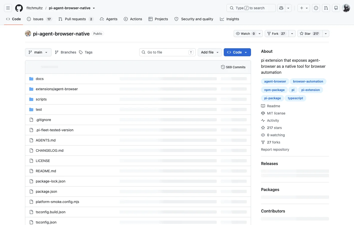The image size is (354, 225).
Task: Open the notifications inbox icon
Action: (x=336, y=8)
